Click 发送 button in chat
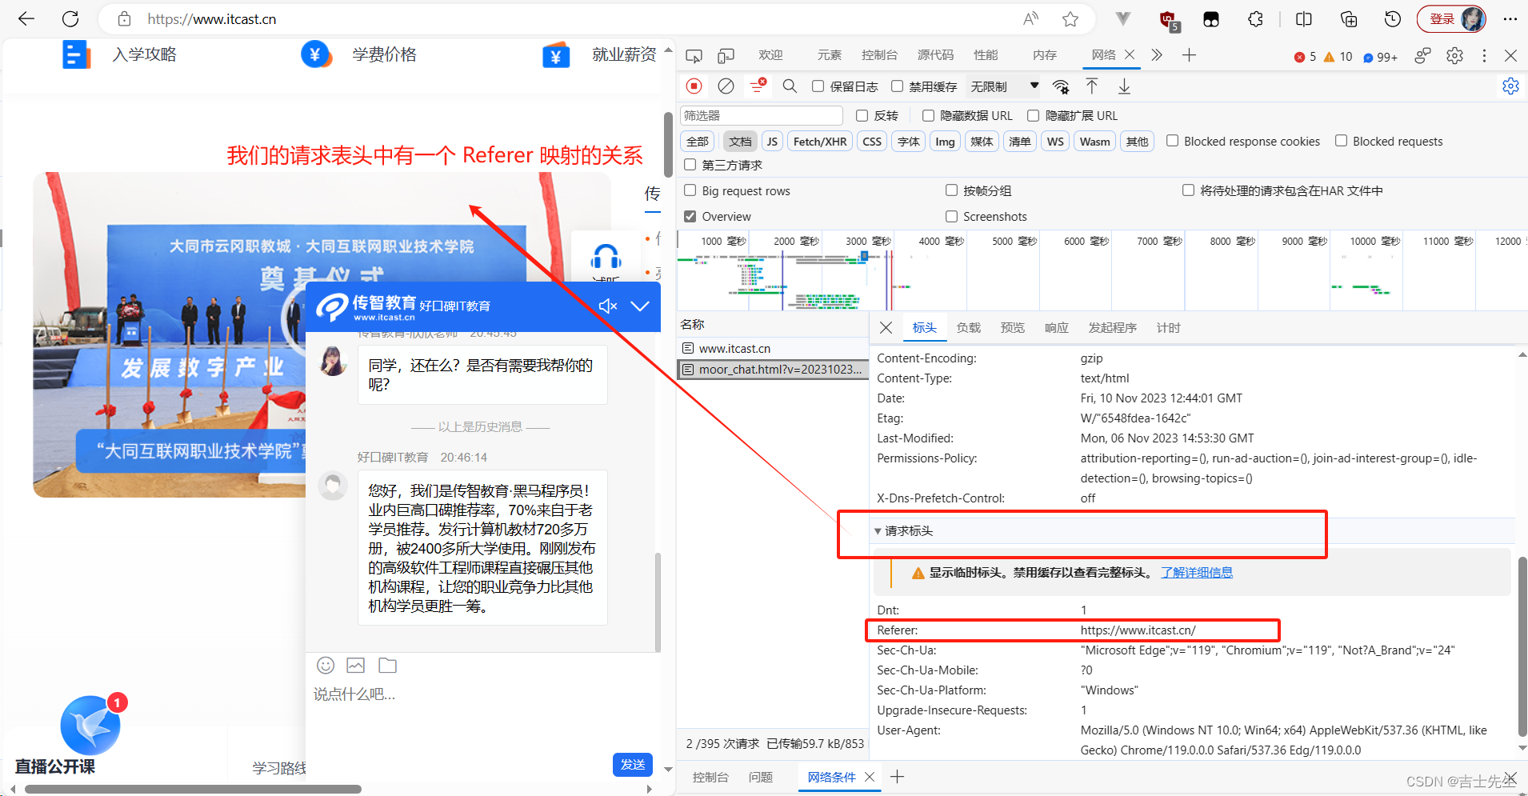1528x796 pixels. pos(633,765)
